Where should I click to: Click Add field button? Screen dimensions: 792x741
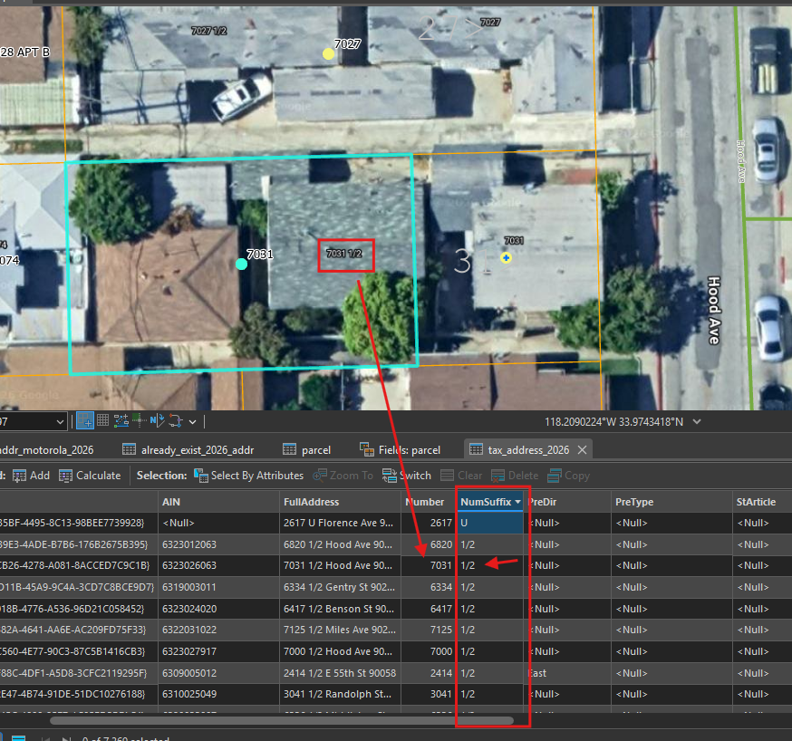pyautogui.click(x=32, y=476)
